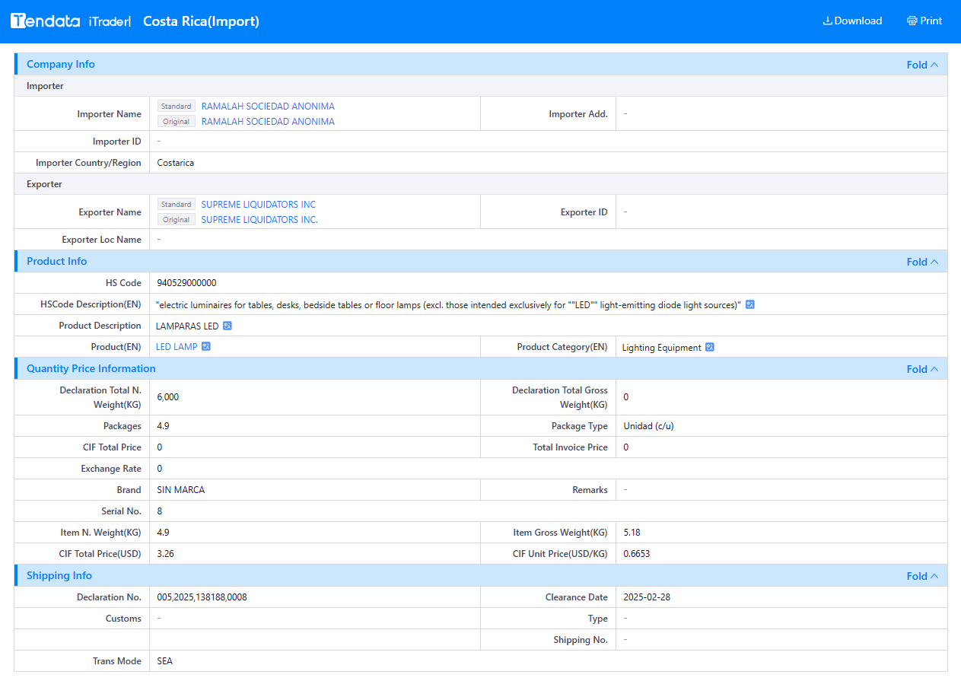Image resolution: width=961 pixels, height=681 pixels.
Task: Click the Trans Mode value SEA
Action: pyautogui.click(x=165, y=661)
